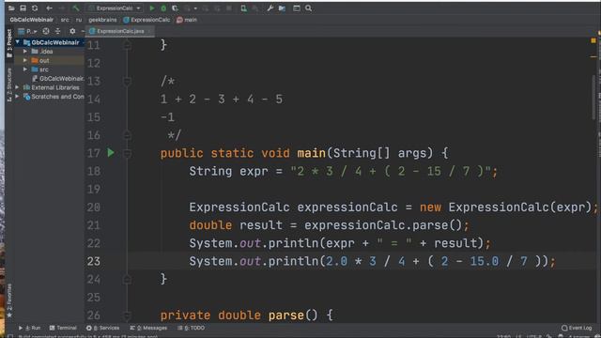Click the tool window quick-access icon in status bar
The height and width of the screenshot is (338, 601).
tap(10, 336)
